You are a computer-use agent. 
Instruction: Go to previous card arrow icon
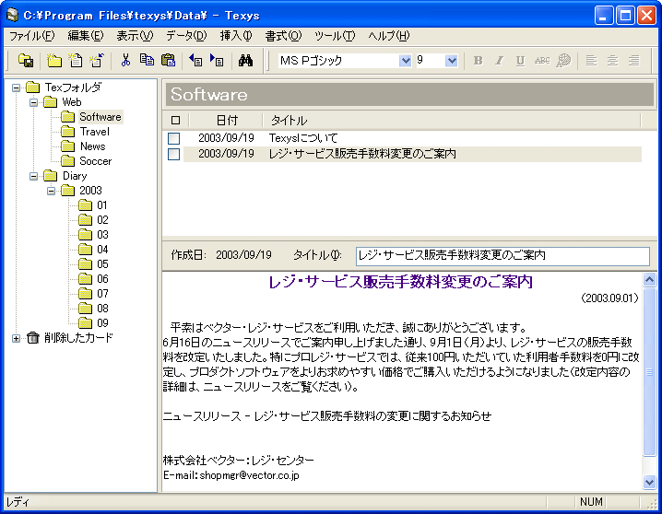195,60
